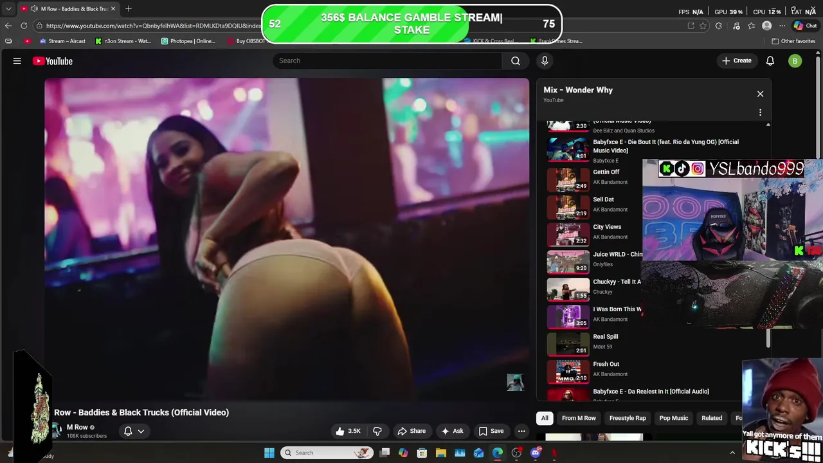Open the Juice WRLD 9:20 video thumbnail
The height and width of the screenshot is (463, 823).
[x=568, y=262]
